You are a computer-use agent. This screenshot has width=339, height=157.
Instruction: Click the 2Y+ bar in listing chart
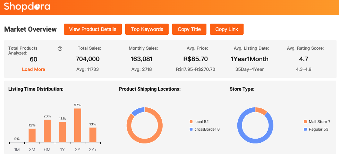click(93, 135)
